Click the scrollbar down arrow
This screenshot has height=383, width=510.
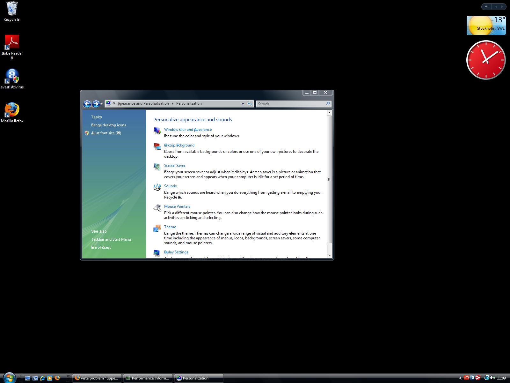click(x=330, y=256)
